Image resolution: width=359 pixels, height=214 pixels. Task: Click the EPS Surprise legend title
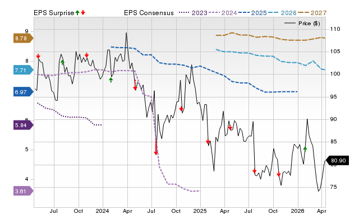pos(54,13)
